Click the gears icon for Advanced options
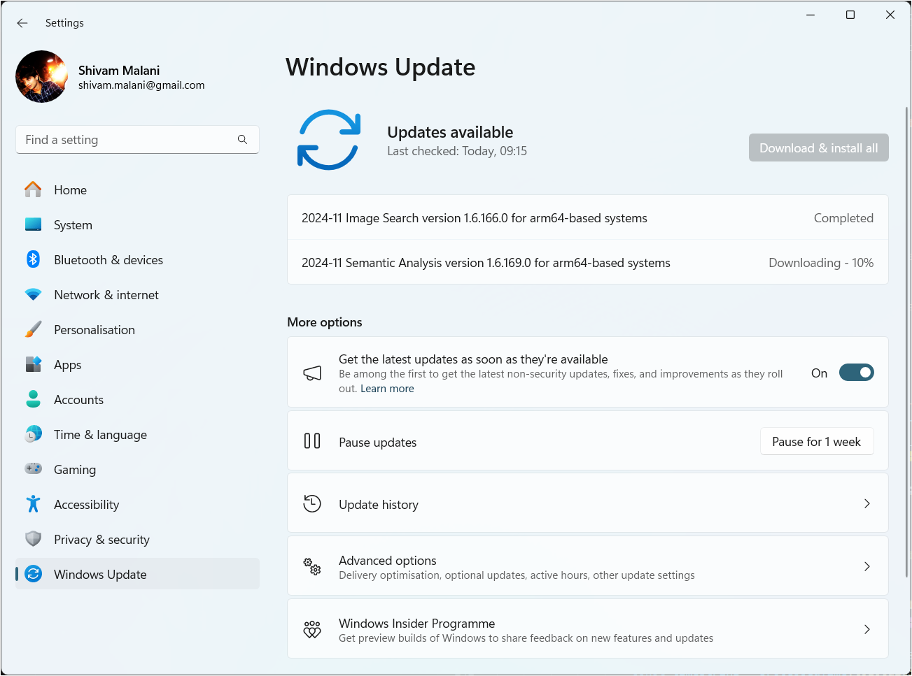The image size is (912, 676). coord(312,566)
